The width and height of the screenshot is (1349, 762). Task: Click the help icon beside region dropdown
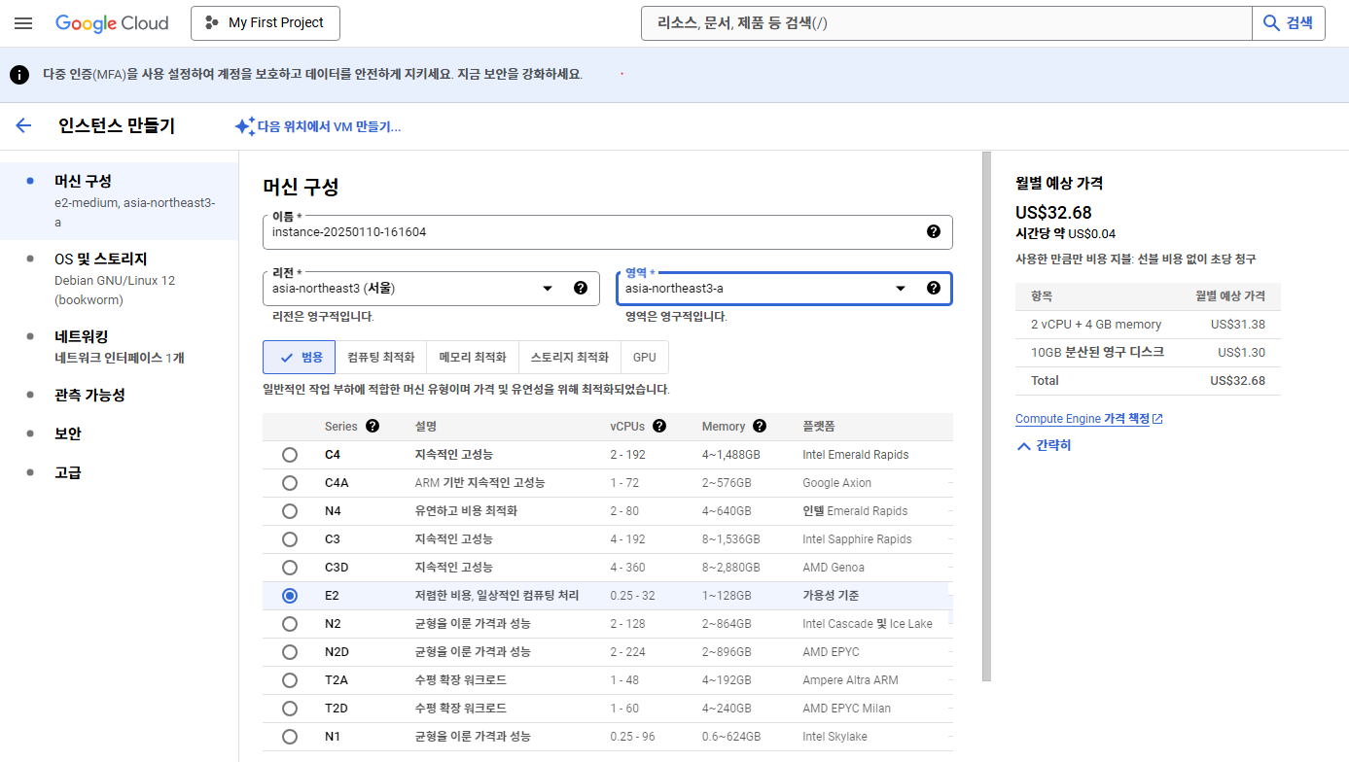[x=581, y=288]
